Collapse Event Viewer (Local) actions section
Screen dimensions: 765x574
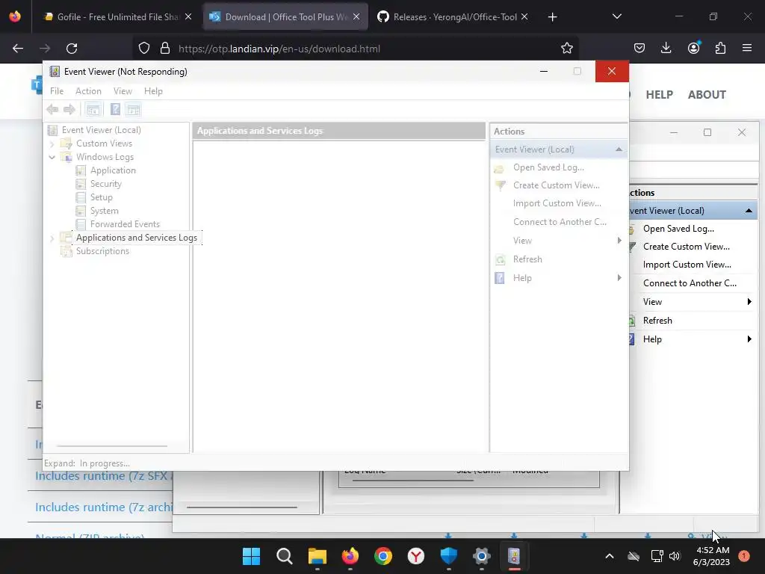pos(619,149)
